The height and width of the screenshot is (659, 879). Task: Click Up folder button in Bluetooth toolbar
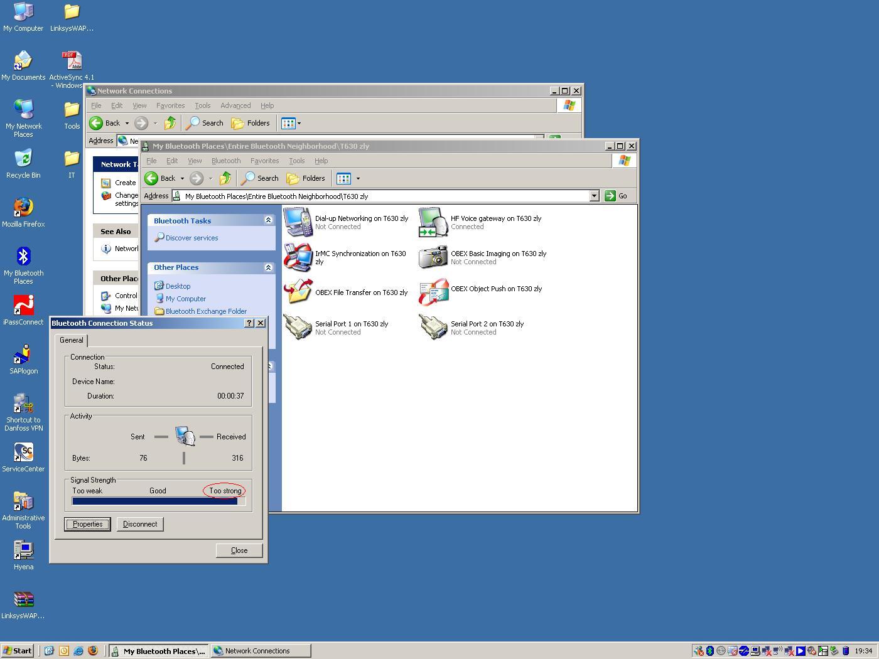(x=225, y=178)
